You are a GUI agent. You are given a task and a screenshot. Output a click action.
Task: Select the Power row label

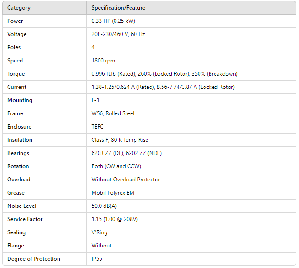(15, 21)
